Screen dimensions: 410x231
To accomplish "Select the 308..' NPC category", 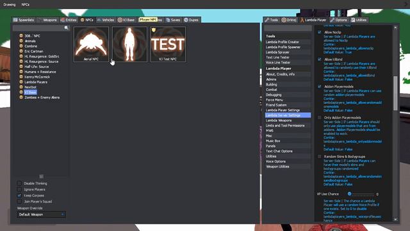I will coord(32,36).
